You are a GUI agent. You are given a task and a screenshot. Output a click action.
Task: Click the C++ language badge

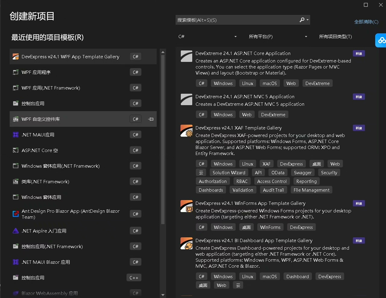(x=134, y=278)
